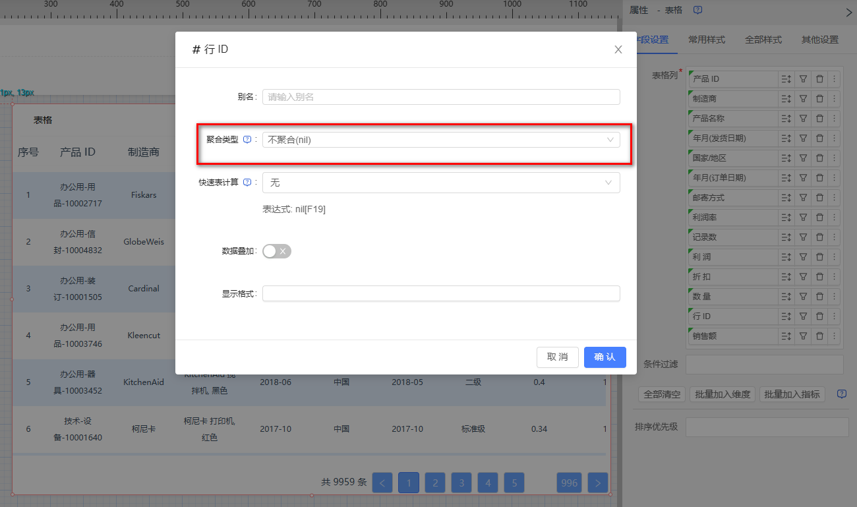Click filter icon on 邮寄方式 row
Screen dimensions: 857x507
pyautogui.click(x=803, y=198)
